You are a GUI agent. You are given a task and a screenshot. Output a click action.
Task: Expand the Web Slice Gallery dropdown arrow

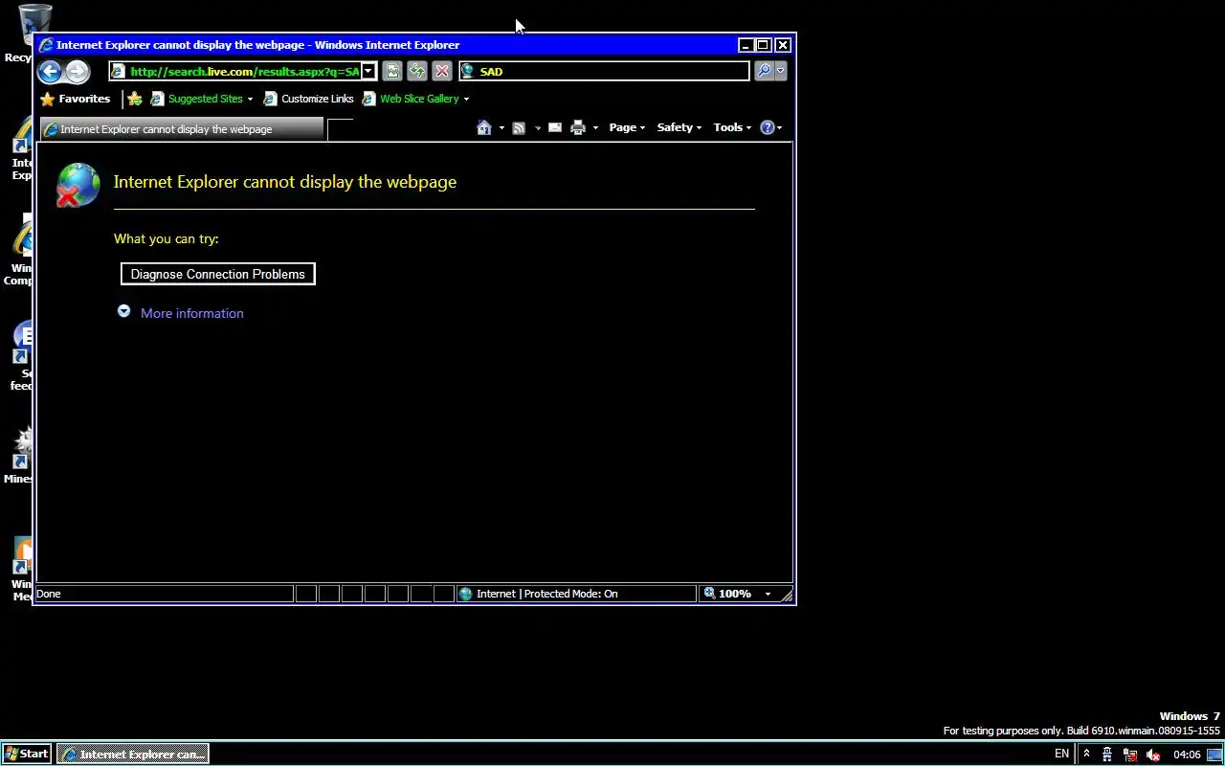click(x=466, y=99)
